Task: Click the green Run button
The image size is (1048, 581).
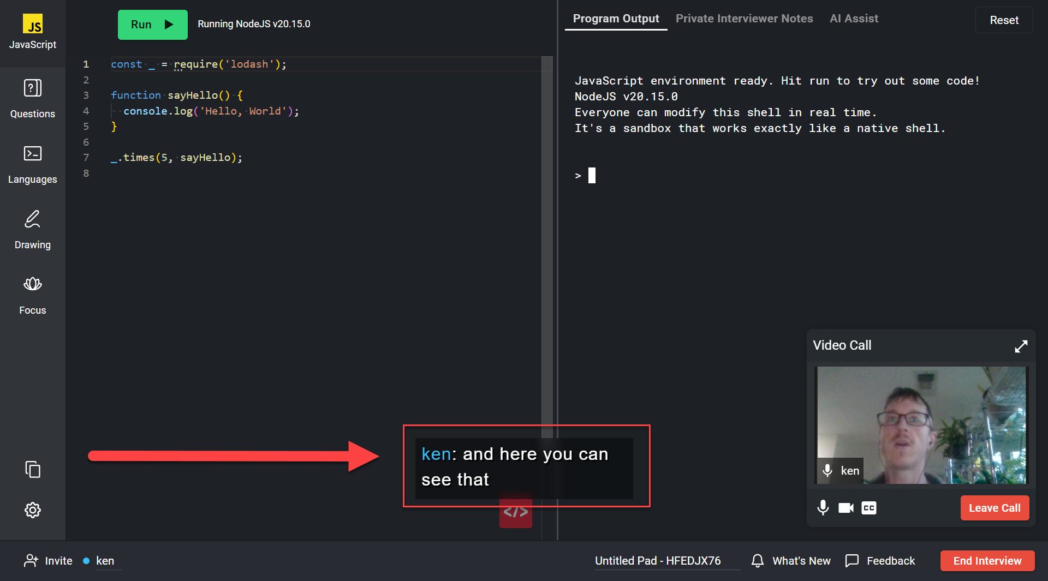Action: pos(152,25)
